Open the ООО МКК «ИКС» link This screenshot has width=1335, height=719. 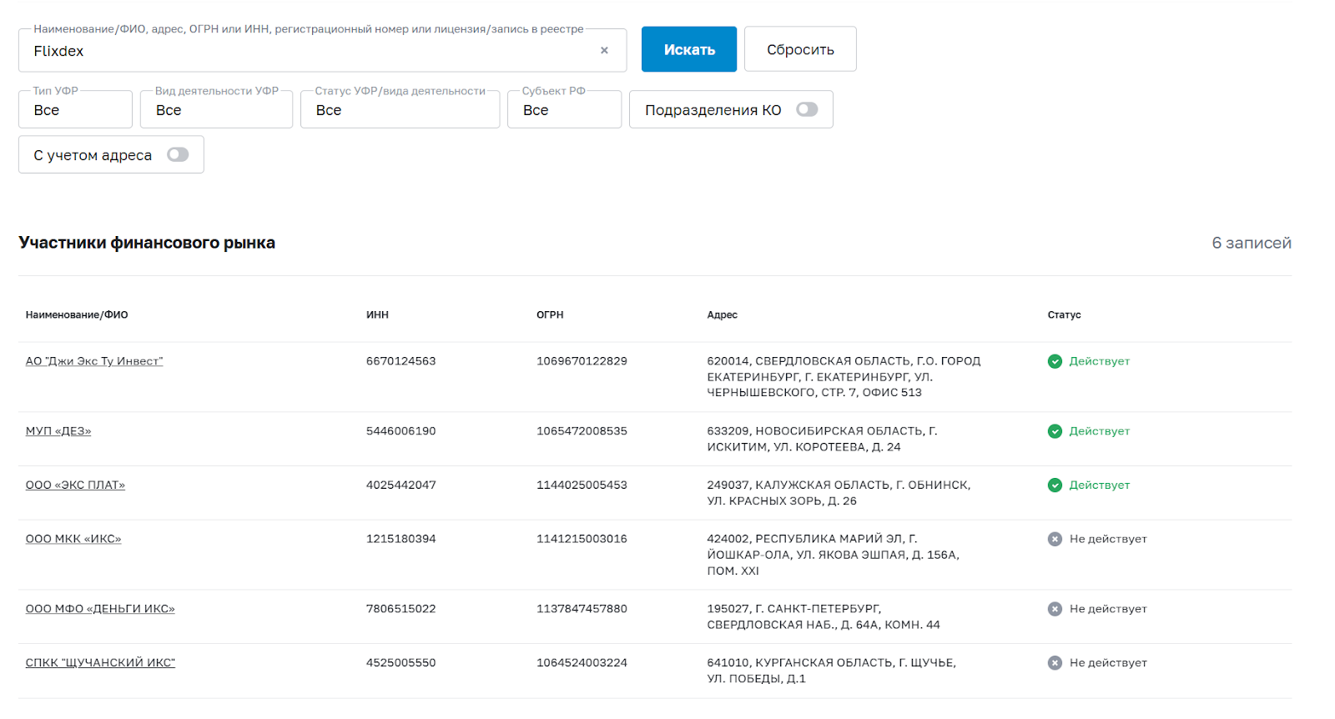[x=73, y=539]
